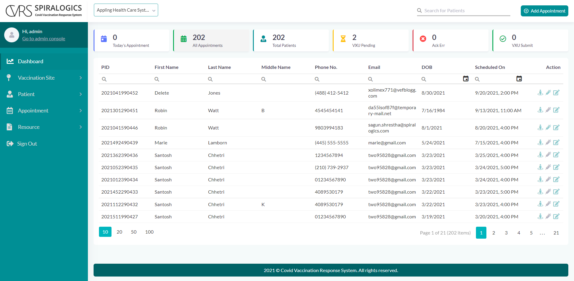The height and width of the screenshot is (281, 574).
Task: Jump to last page 21
Action: [556, 233]
